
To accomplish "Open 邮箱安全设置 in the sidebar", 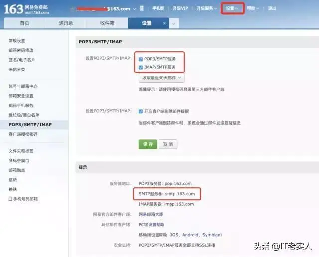I will [x=21, y=96].
